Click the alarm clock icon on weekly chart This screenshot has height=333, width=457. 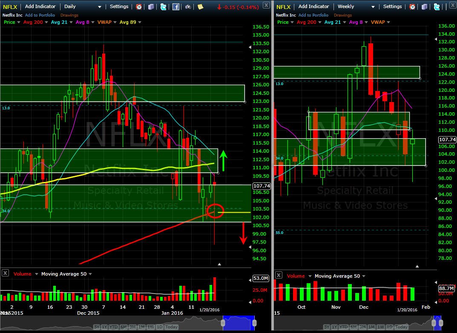pyautogui.click(x=412, y=7)
